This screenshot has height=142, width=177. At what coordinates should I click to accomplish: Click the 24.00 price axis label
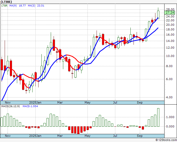pos(170,16)
